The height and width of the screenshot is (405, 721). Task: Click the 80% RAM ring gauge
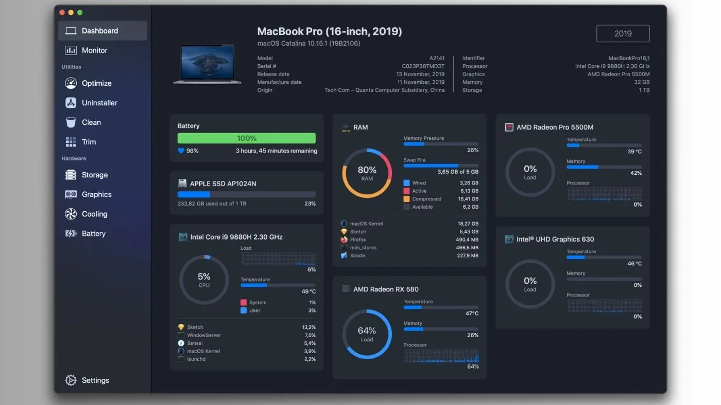click(x=367, y=173)
